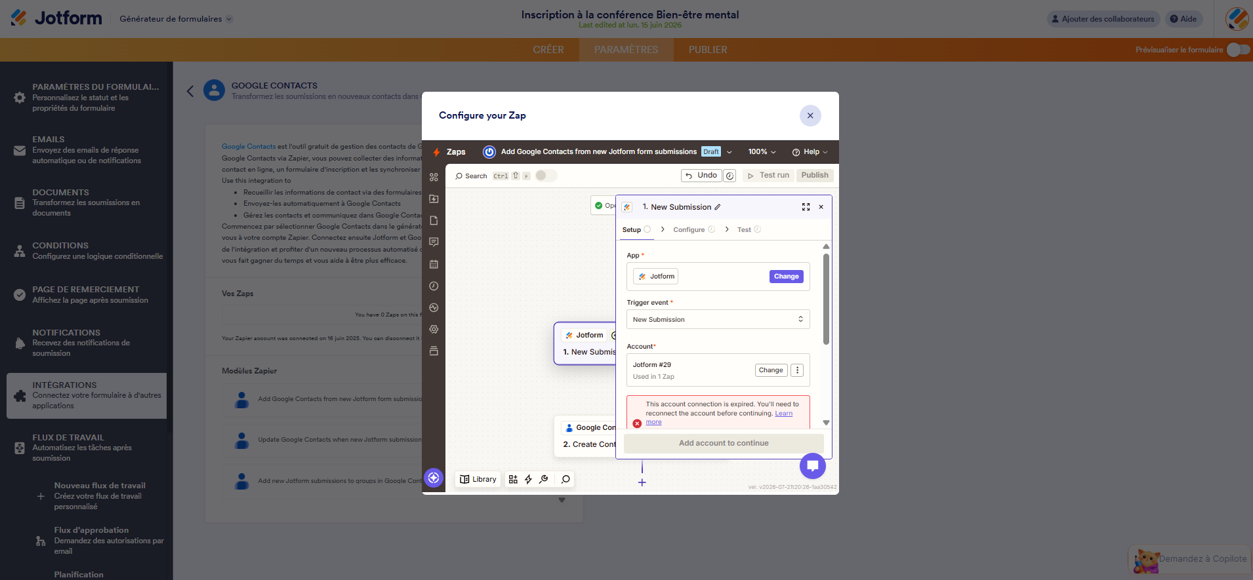Open the Aide help button

click(1183, 19)
